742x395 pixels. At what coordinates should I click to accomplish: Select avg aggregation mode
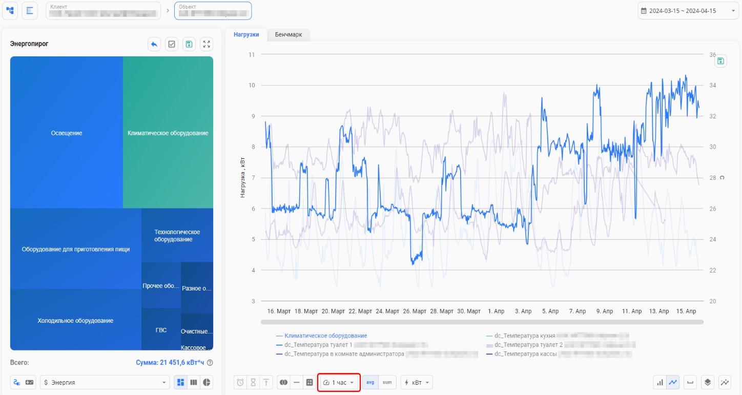click(x=370, y=382)
